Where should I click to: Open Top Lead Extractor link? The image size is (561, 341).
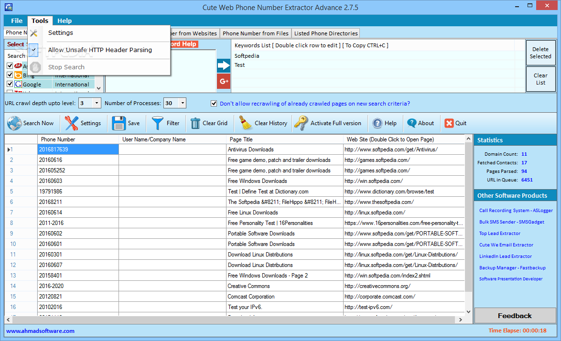coord(500,234)
